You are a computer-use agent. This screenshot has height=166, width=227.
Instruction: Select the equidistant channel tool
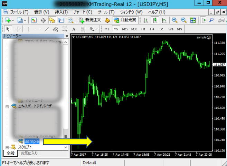pos(55,29)
